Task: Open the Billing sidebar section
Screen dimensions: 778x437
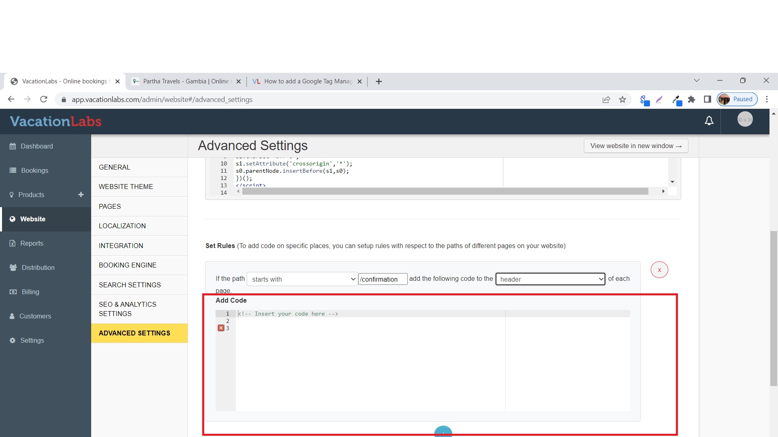Action: point(30,292)
